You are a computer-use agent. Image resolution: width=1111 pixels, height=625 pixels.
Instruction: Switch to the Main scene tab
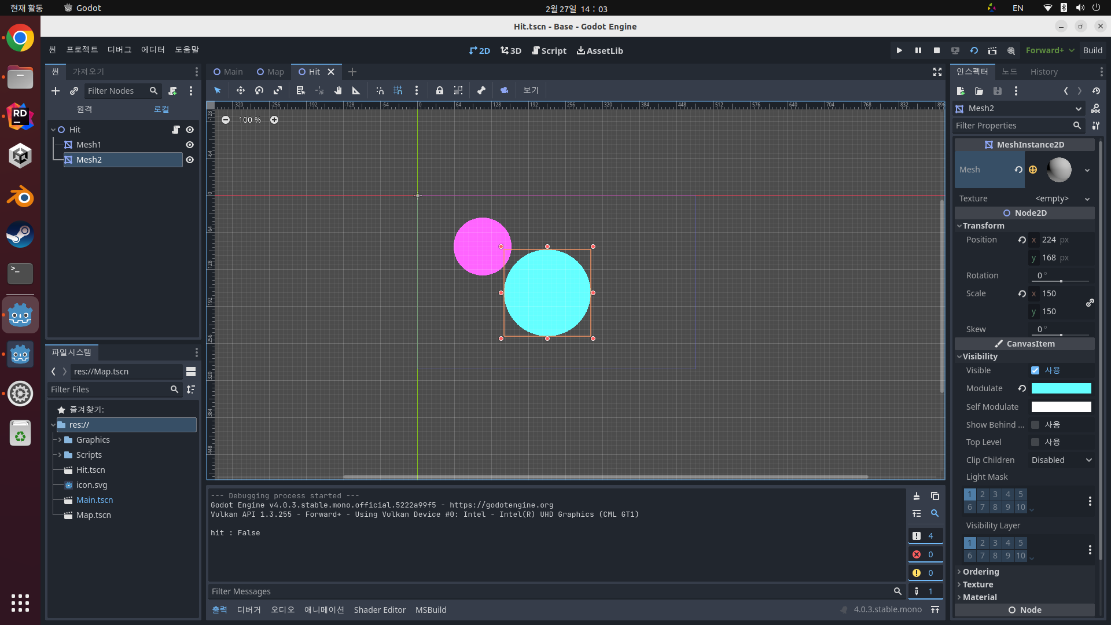click(x=228, y=72)
